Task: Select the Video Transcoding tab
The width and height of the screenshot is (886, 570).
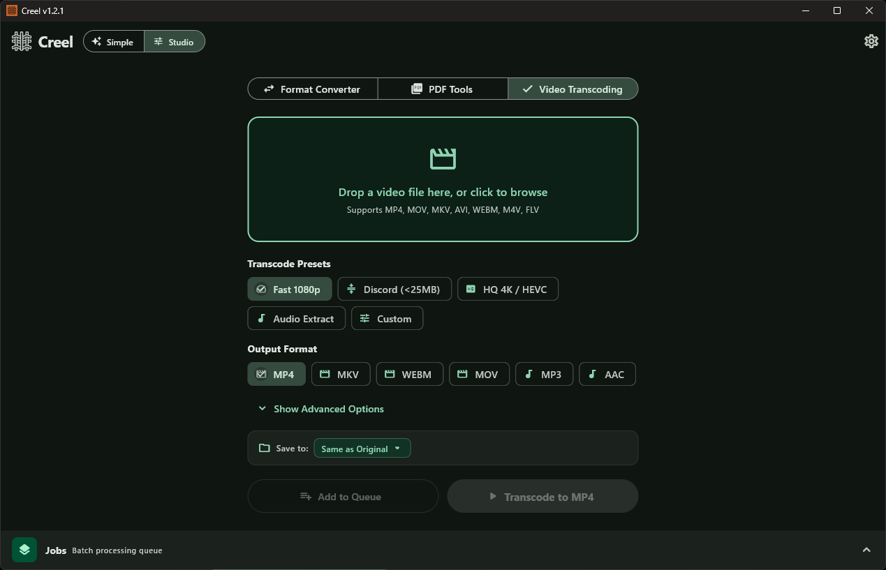Action: coord(573,89)
